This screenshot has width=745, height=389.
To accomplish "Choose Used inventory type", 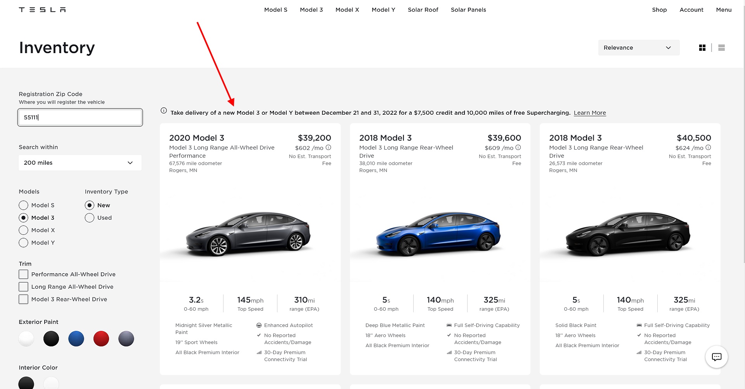I will 89,218.
